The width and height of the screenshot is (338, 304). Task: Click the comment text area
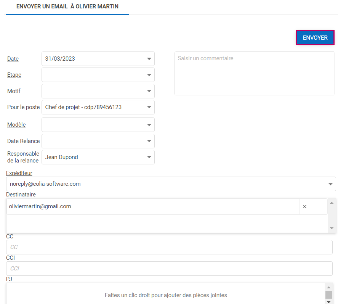coord(254,74)
